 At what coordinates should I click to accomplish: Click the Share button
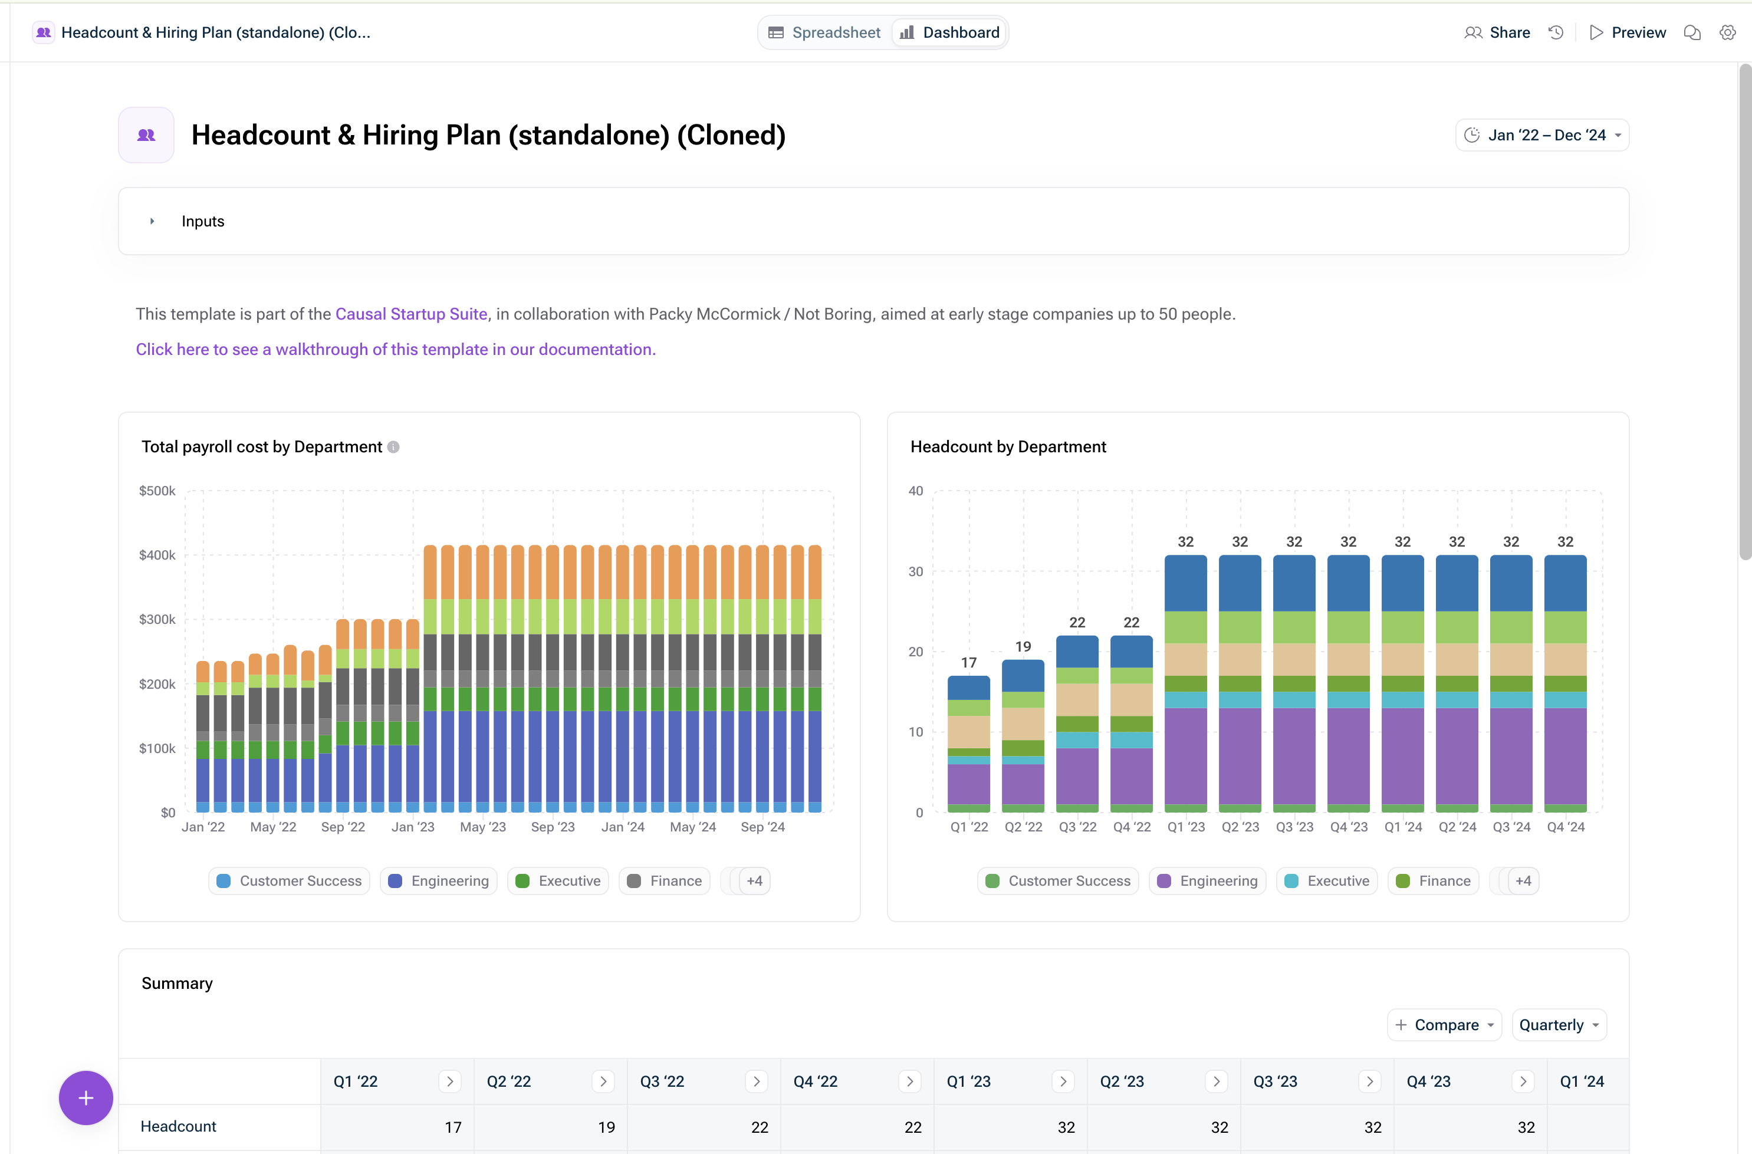(1497, 32)
